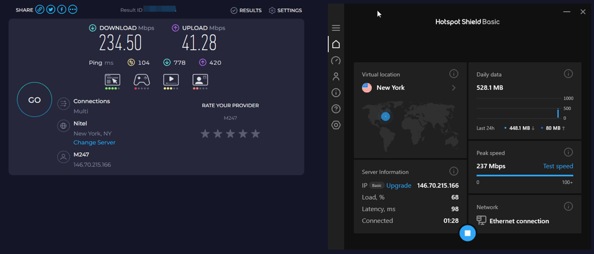The width and height of the screenshot is (594, 254).
Task: Show info for Virtual location card
Action: click(454, 73)
